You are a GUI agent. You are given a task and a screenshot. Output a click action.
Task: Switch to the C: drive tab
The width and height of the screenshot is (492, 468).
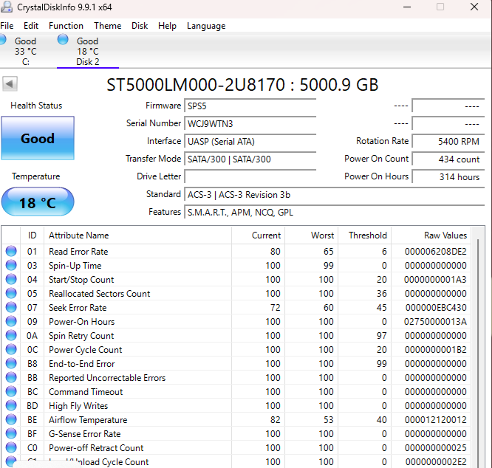[22, 51]
